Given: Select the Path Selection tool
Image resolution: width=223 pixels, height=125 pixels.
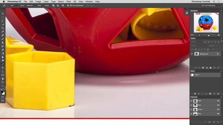Looking at the screenshot, I should (x=2, y=72).
